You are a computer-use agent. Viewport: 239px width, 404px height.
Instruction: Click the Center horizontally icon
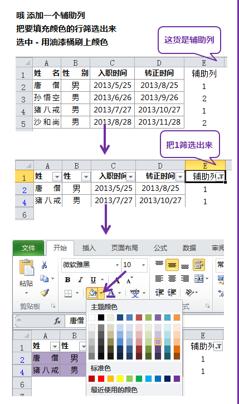click(x=172, y=279)
